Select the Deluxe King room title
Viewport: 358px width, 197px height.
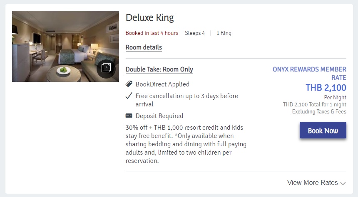point(150,18)
